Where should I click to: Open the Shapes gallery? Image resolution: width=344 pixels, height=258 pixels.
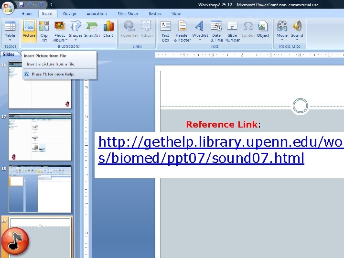click(75, 31)
